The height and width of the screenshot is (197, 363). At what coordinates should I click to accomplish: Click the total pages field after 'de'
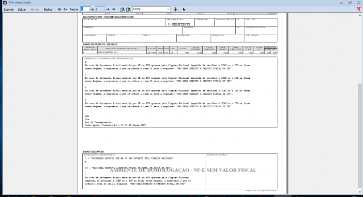click(100, 9)
